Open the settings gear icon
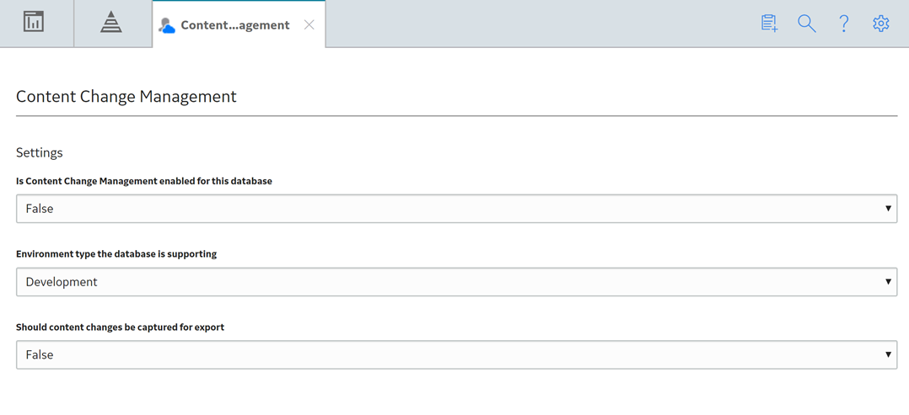909x415 pixels. [x=880, y=24]
